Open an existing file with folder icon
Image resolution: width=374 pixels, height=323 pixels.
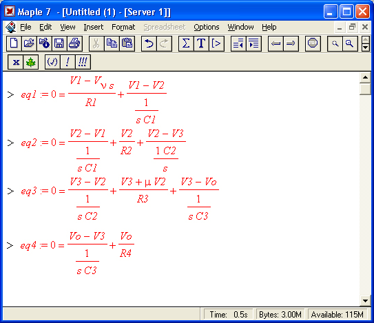[29, 43]
